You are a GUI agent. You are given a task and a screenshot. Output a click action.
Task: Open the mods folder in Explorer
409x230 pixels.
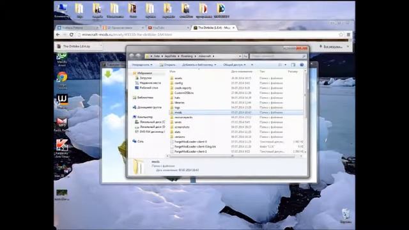click(x=178, y=112)
